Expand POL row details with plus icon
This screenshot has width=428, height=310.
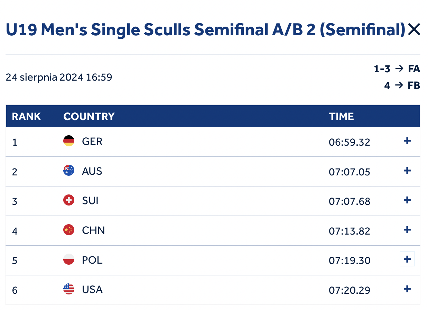click(407, 259)
